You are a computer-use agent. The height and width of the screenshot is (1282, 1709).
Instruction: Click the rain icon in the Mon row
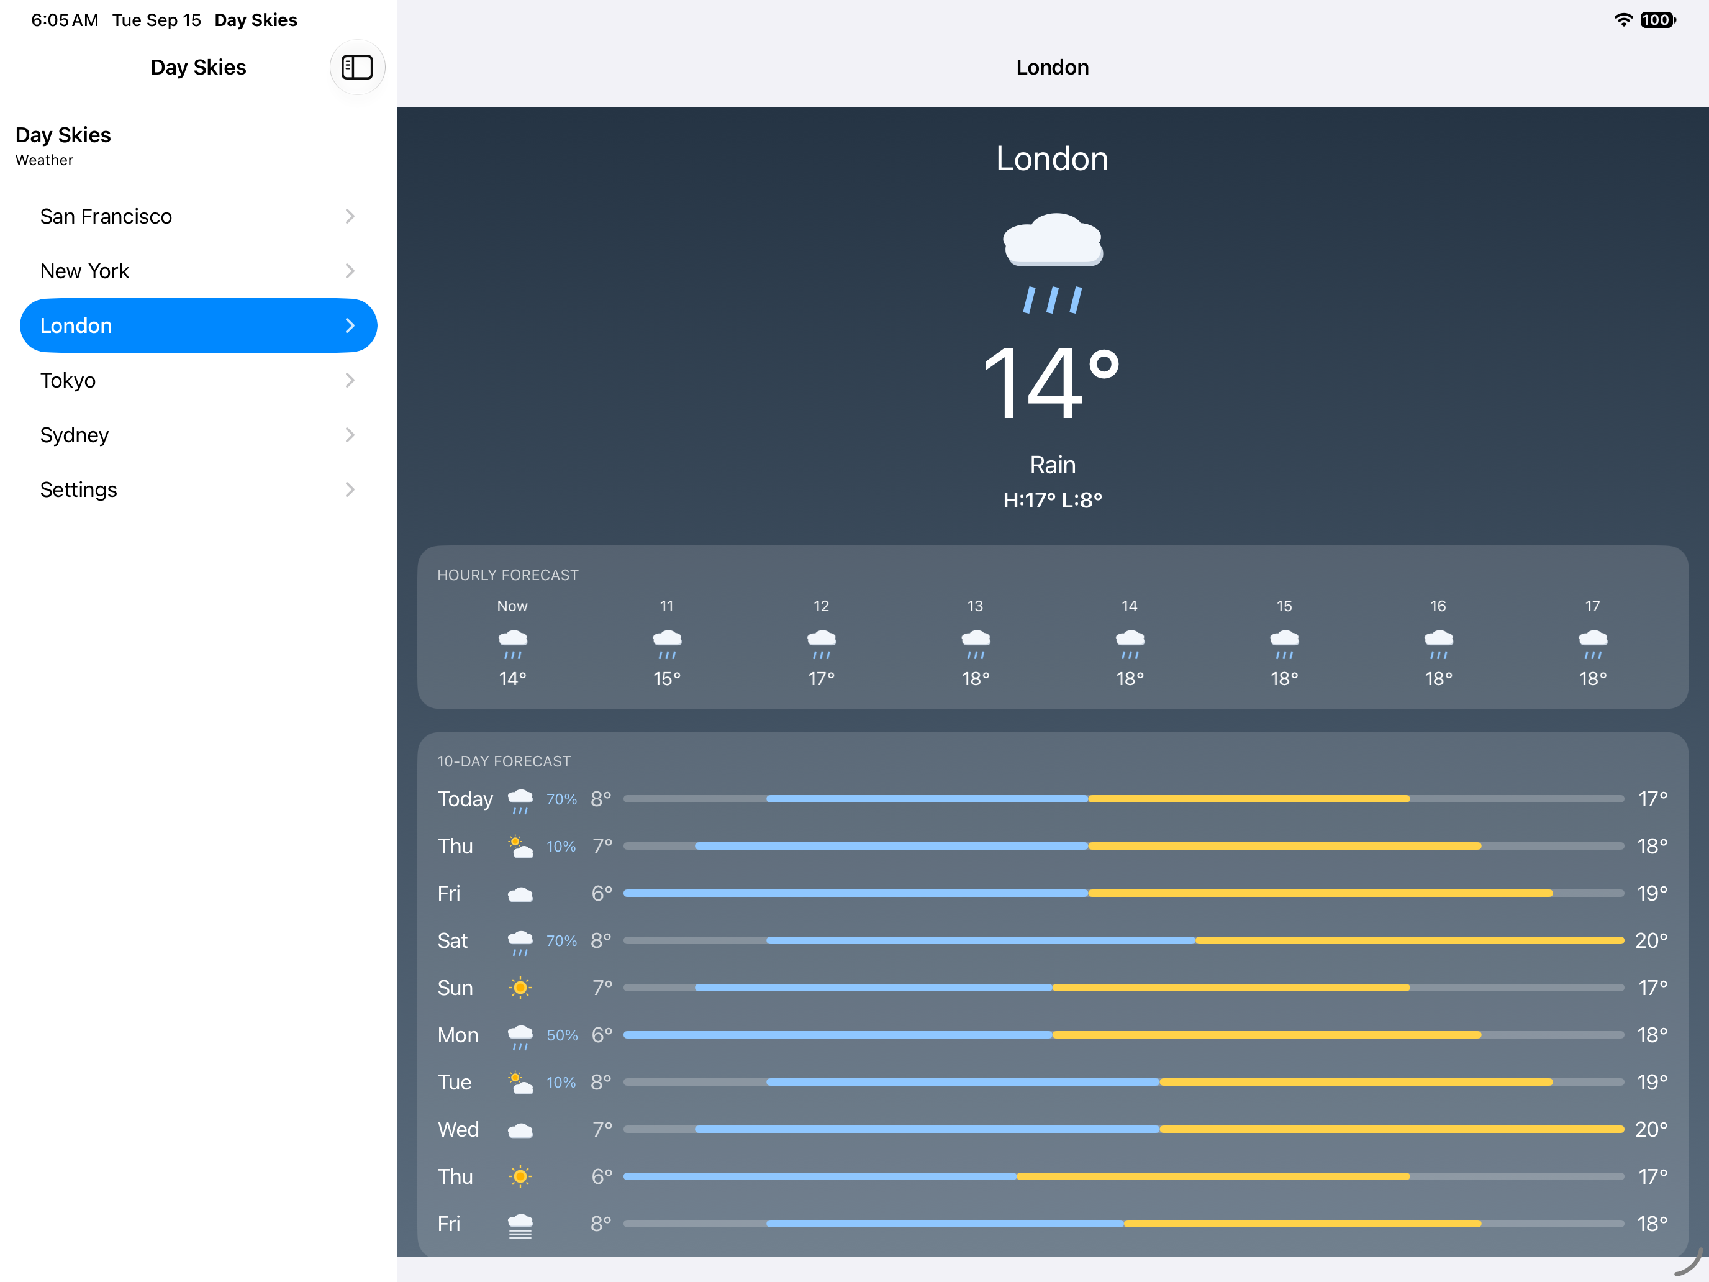click(520, 1037)
